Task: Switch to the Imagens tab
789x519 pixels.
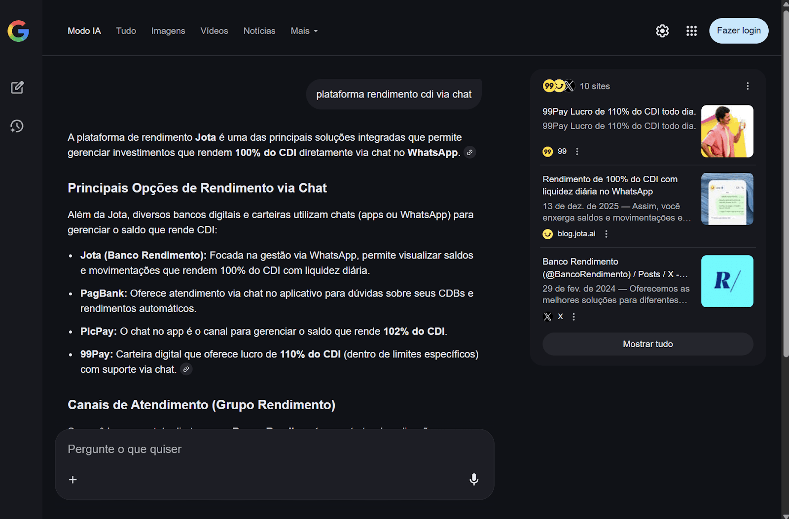Action: coord(168,31)
